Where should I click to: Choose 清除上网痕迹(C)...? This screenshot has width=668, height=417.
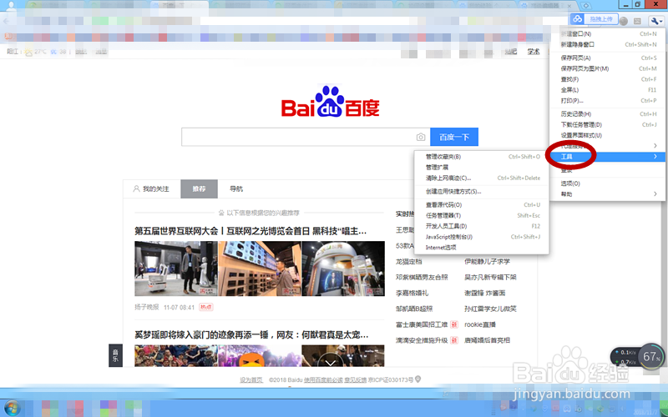[x=482, y=178]
